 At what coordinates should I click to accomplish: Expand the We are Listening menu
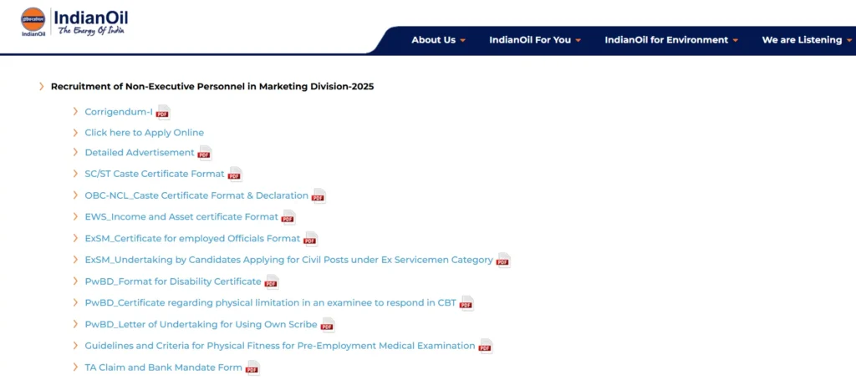[807, 40]
